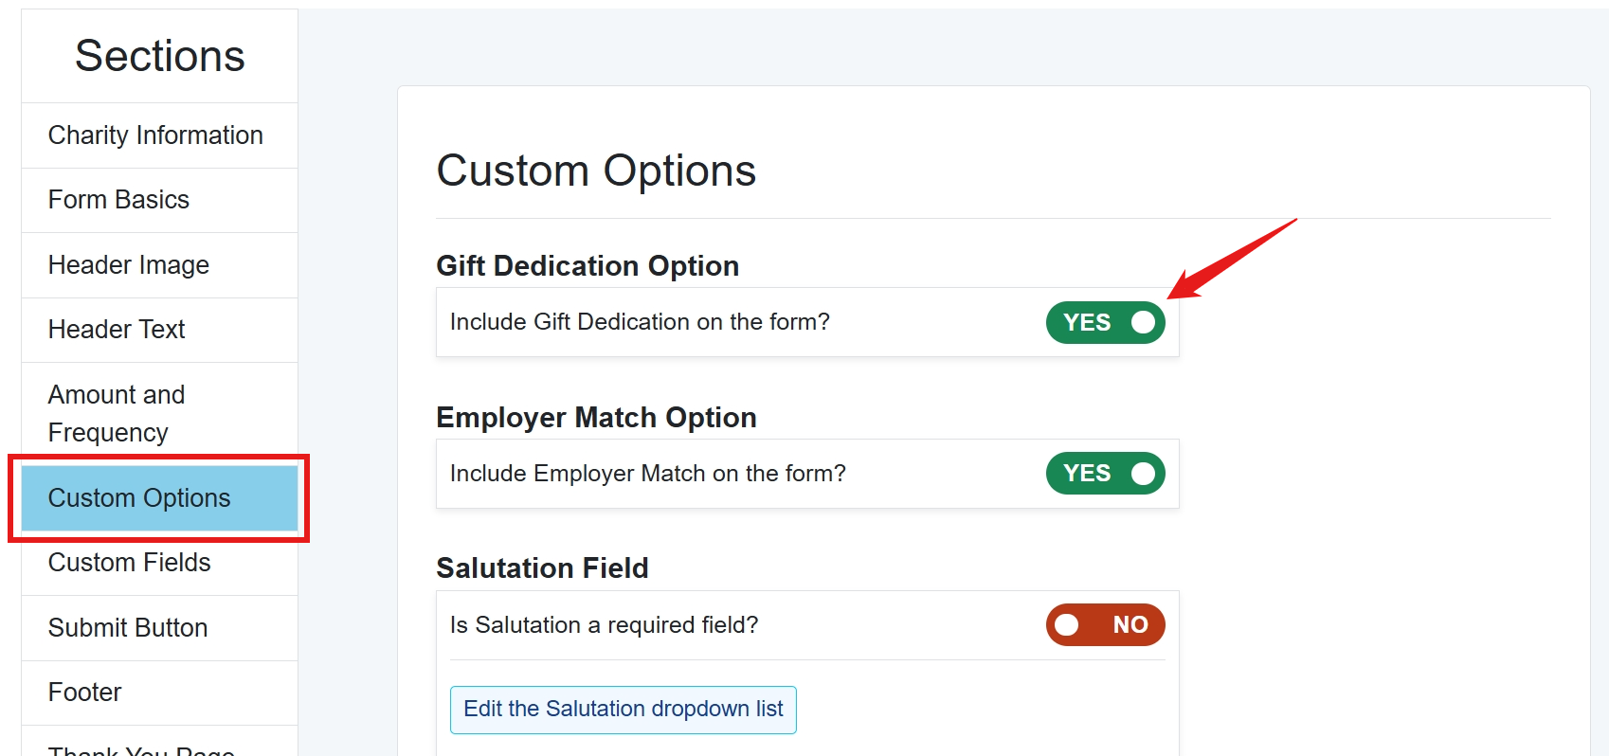Click Edit the Salutation dropdown list button
The image size is (1609, 756).
(623, 710)
